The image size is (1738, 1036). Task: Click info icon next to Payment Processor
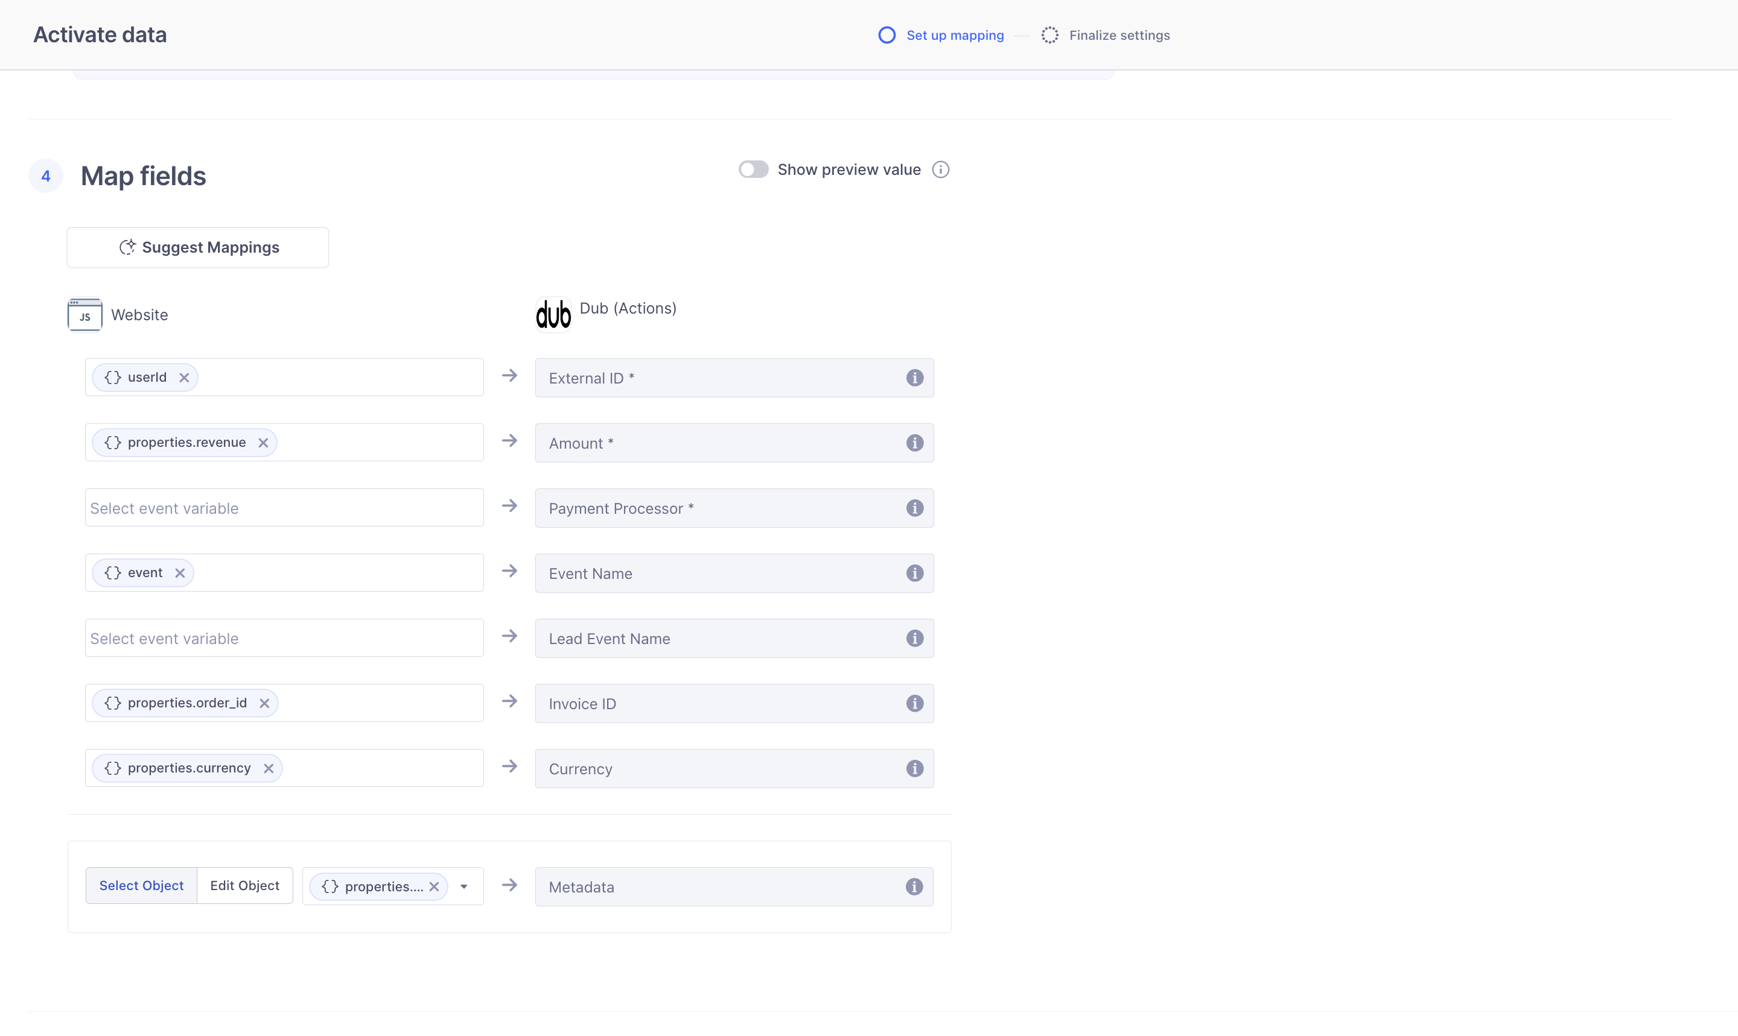point(914,508)
